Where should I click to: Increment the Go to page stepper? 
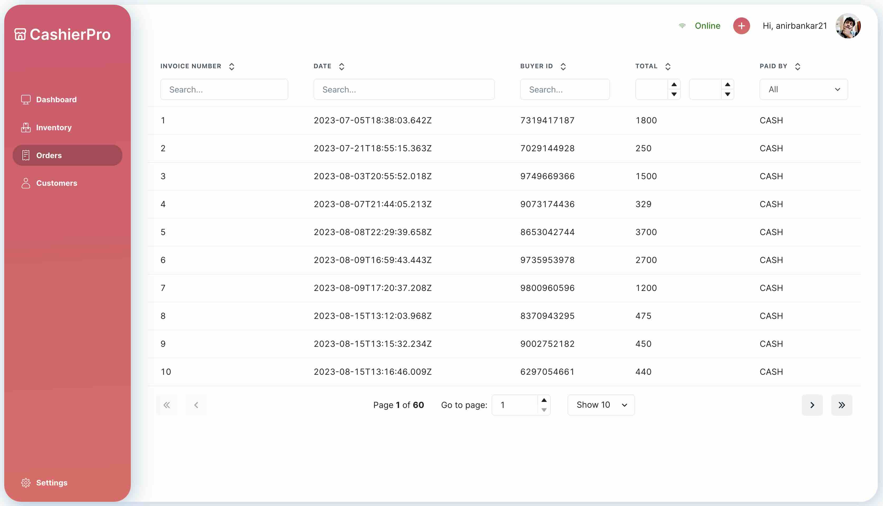(x=544, y=400)
